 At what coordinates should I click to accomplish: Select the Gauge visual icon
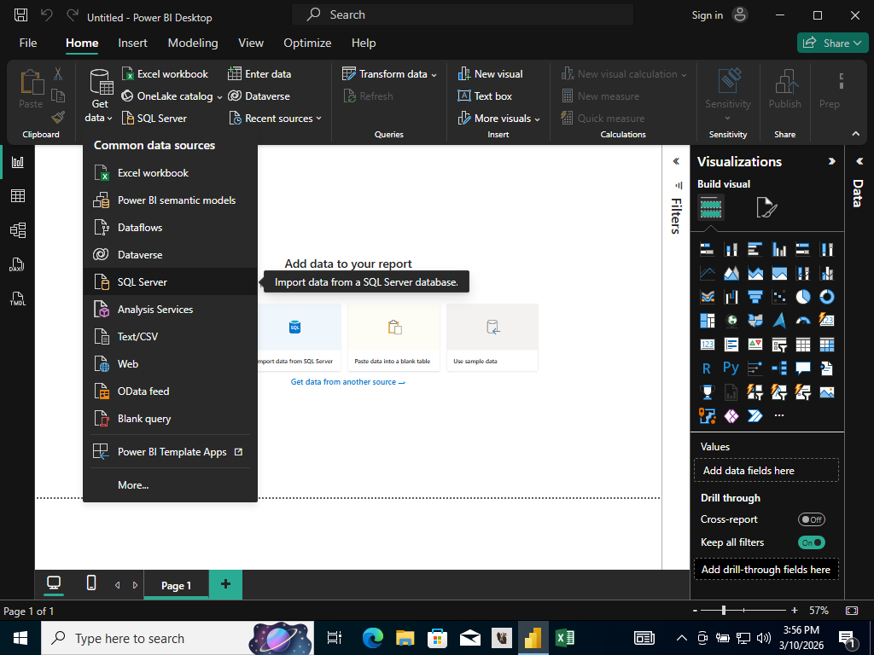tap(802, 321)
